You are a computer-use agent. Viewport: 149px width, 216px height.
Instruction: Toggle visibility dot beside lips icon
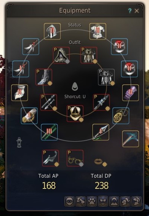[x=105, y=164]
